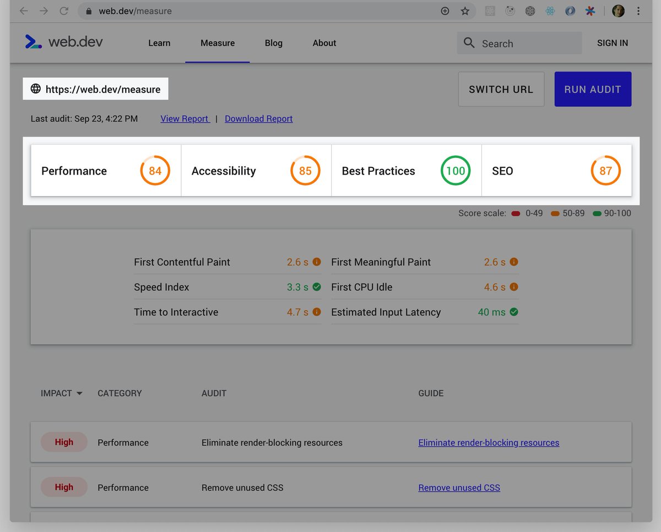Reload the page with the refresh icon
The height and width of the screenshot is (532, 661).
click(64, 11)
